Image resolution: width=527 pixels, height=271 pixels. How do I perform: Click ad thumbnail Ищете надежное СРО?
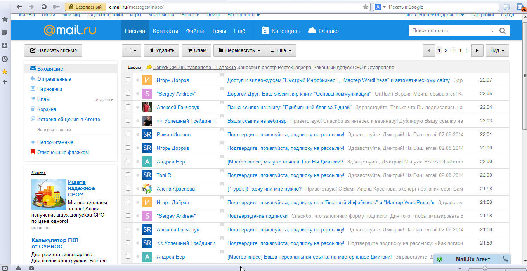point(49,194)
